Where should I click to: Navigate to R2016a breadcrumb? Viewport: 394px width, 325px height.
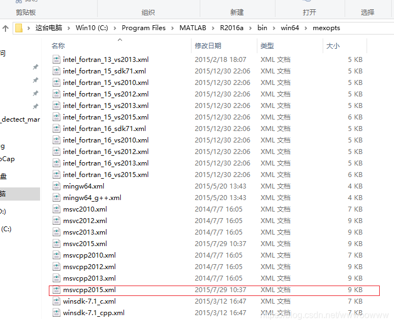tap(232, 28)
